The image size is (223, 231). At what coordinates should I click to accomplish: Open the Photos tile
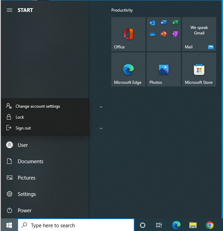[164, 70]
